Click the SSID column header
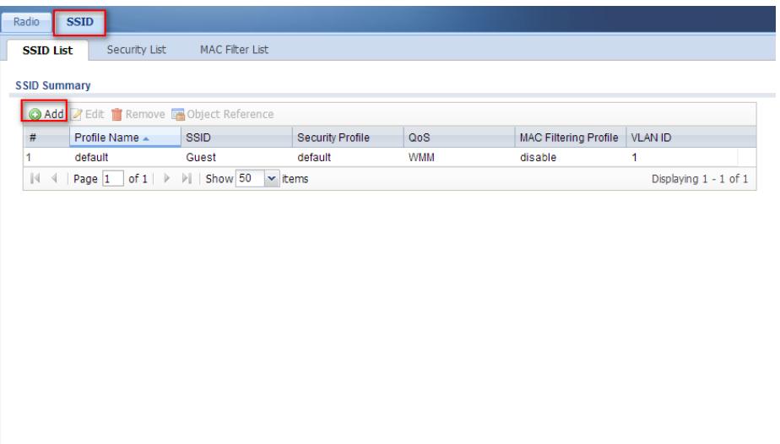The width and height of the screenshot is (780, 444). (236, 138)
